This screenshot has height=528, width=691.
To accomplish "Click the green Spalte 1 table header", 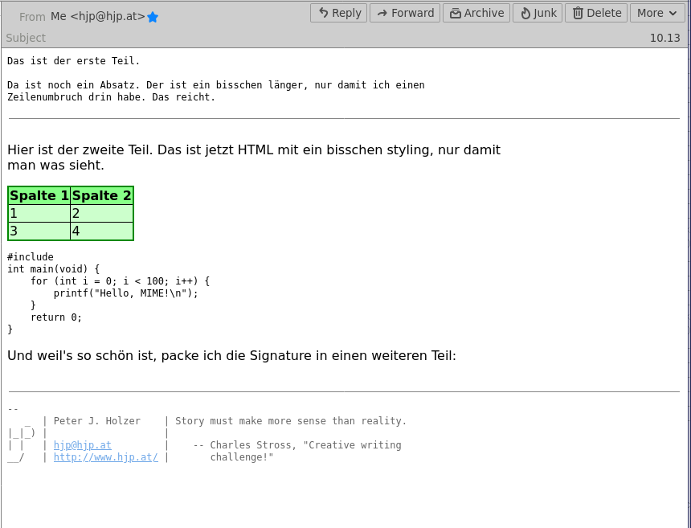I will pyautogui.click(x=39, y=194).
